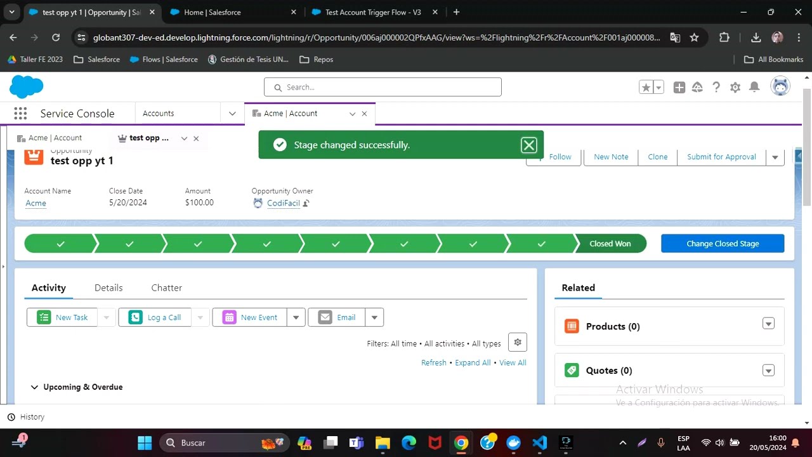The height and width of the screenshot is (457, 812).
Task: Open the Favorites star icon
Action: point(646,88)
